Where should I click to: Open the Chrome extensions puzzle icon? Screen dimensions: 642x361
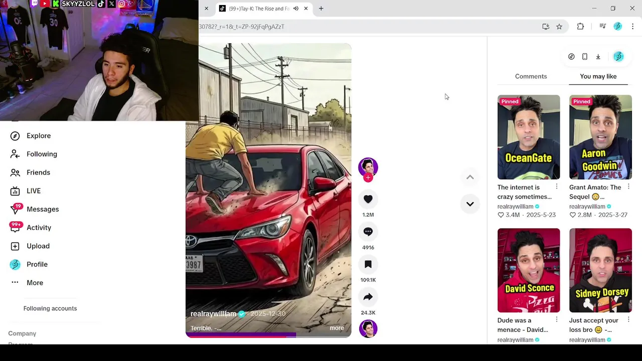coord(580,27)
